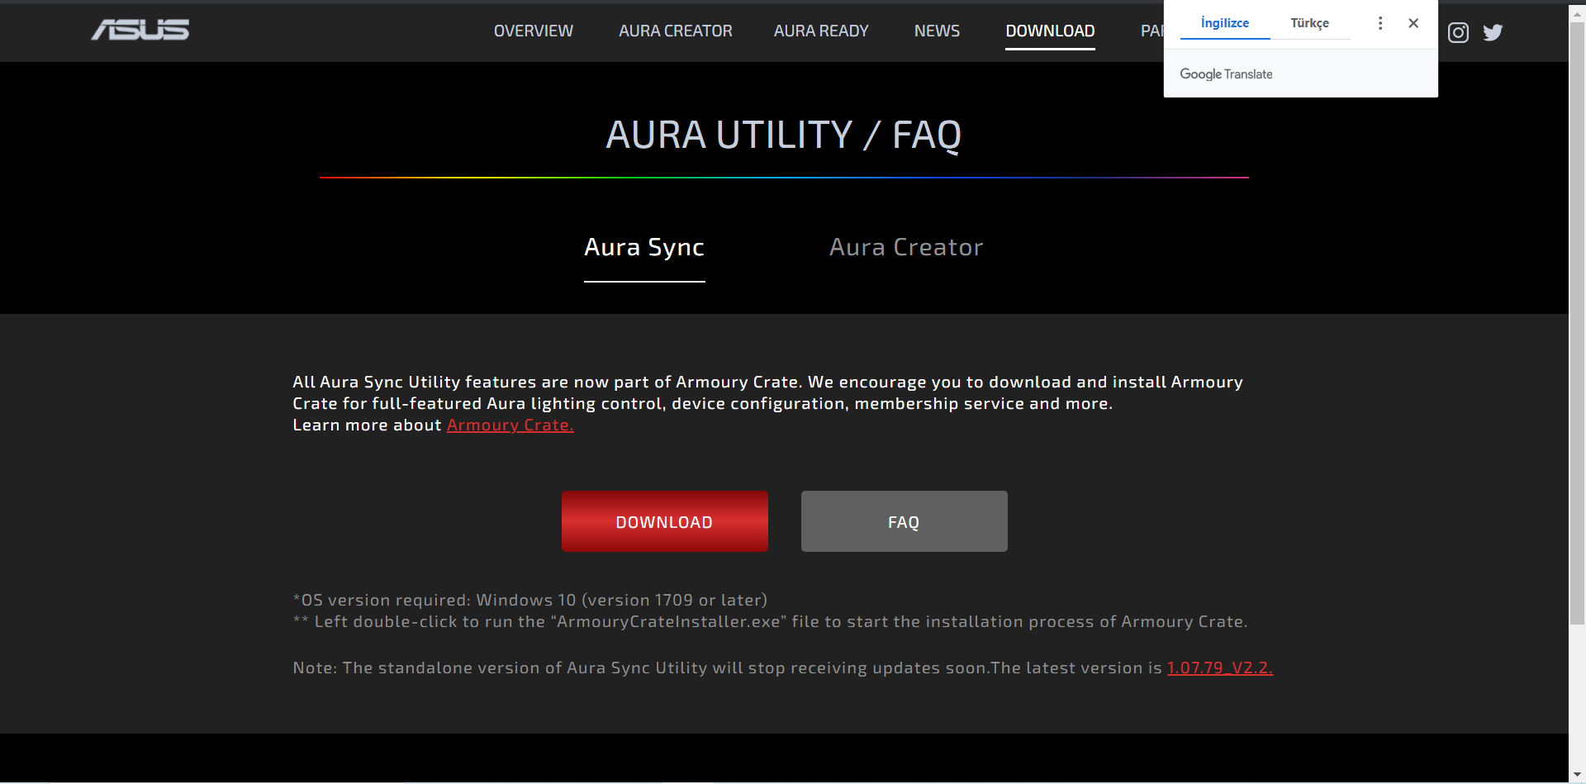Open the ASUS Instagram page icon
Screen dimensions: 1586x784
(1458, 32)
